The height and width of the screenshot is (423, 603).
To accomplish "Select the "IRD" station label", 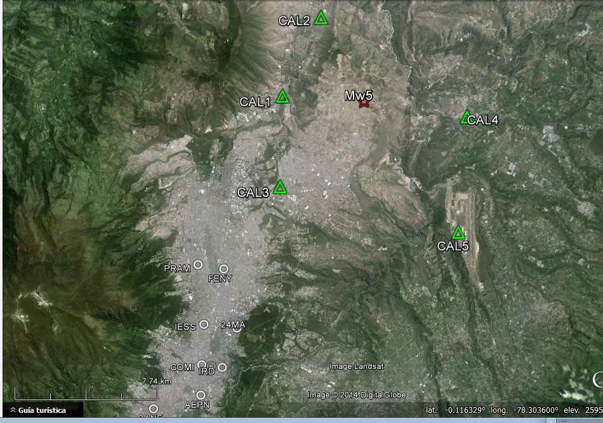I will pos(206,372).
